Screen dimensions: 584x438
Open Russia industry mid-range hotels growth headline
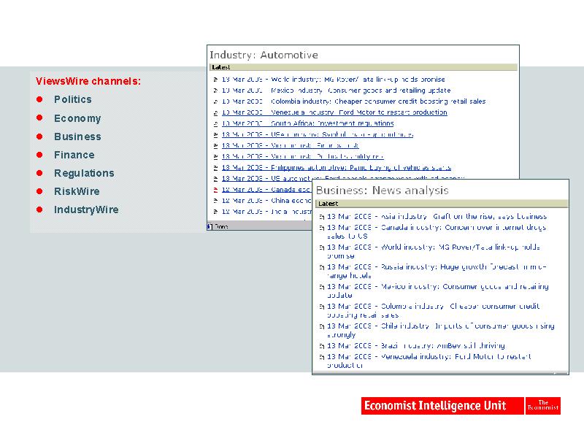point(437,271)
